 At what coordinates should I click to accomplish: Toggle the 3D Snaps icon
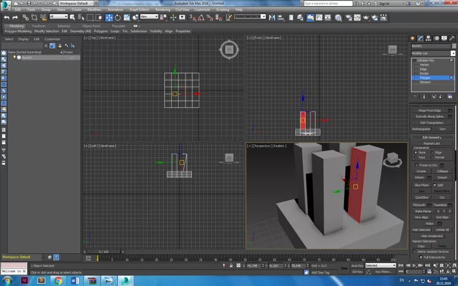click(192, 18)
